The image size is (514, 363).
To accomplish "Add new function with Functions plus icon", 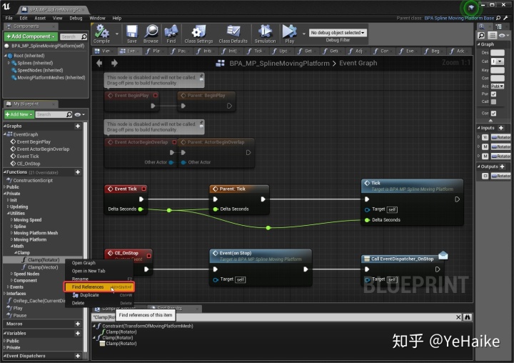I will point(78,172).
